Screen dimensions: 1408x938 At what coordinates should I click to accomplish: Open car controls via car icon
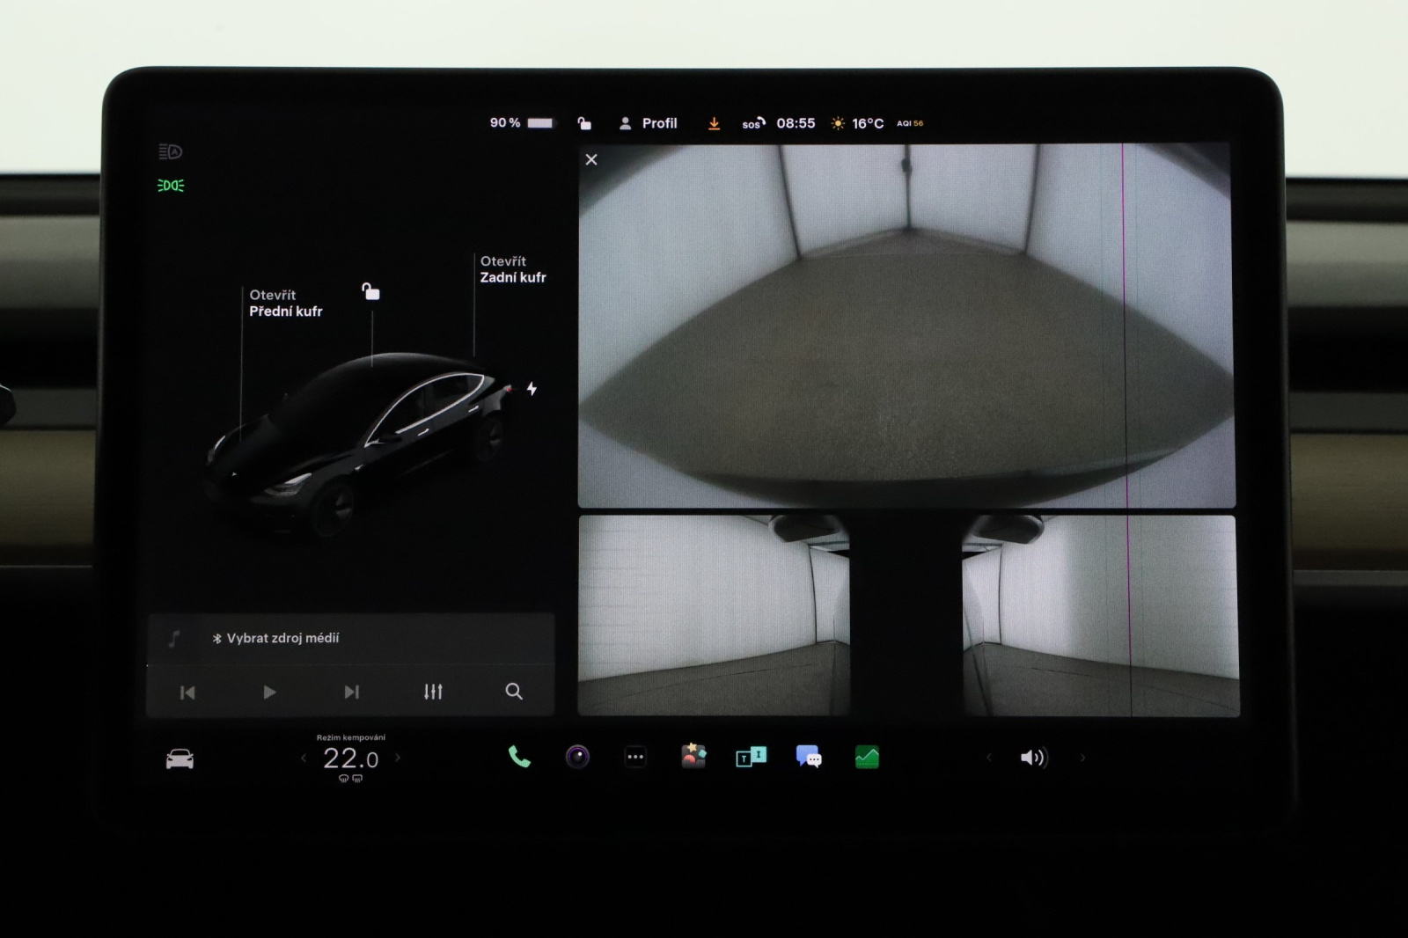click(x=180, y=758)
